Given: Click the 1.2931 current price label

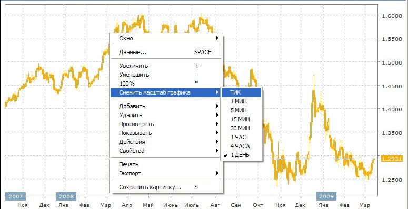Looking at the screenshot, I should tap(392, 159).
